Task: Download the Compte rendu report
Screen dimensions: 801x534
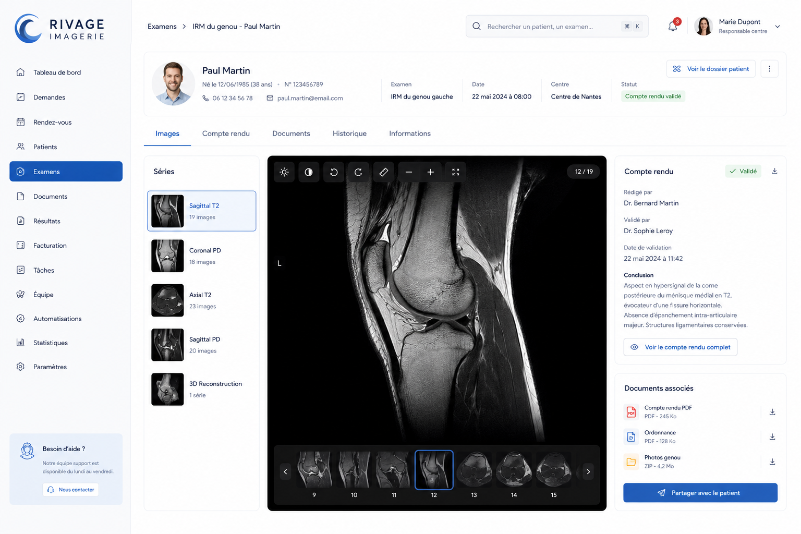Action: point(775,171)
